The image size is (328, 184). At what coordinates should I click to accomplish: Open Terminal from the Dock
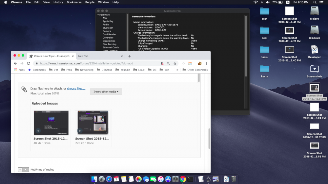(x=190, y=179)
